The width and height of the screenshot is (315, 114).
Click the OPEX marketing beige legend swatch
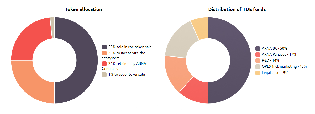[x=258, y=66]
